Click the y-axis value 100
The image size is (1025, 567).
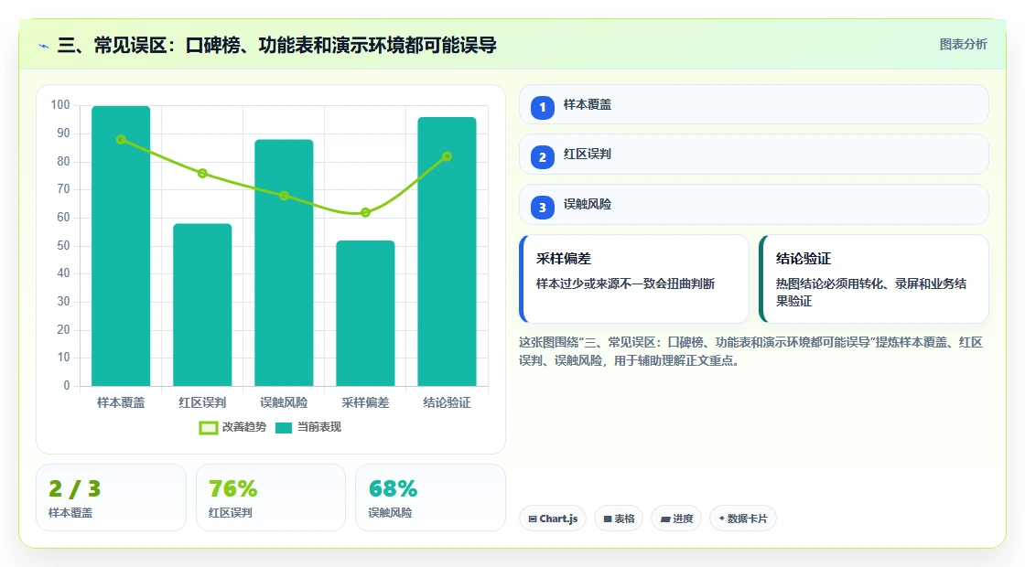pyautogui.click(x=60, y=104)
